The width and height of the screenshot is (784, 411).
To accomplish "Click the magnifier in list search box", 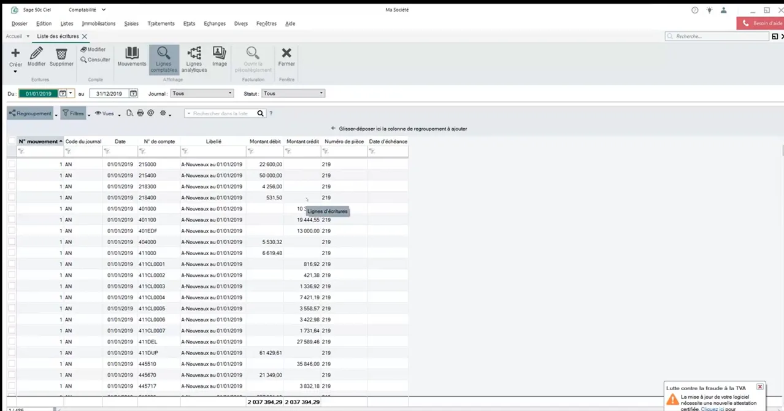I will [x=261, y=113].
